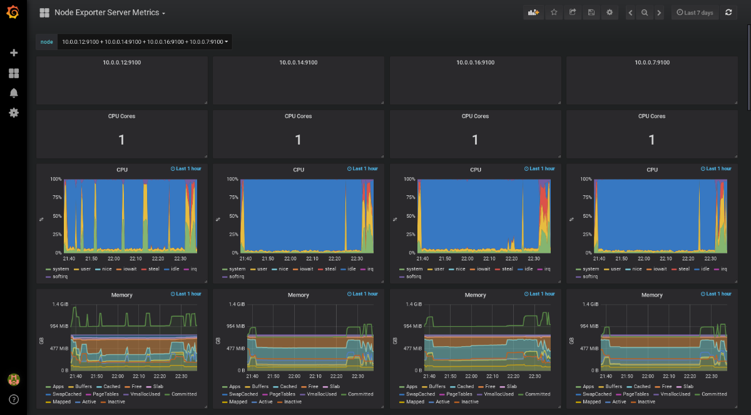Toggle the Committed series in 10.0.0.14:9100 Memory legend
Screen dimensions: 751x415
pyautogui.click(x=361, y=394)
